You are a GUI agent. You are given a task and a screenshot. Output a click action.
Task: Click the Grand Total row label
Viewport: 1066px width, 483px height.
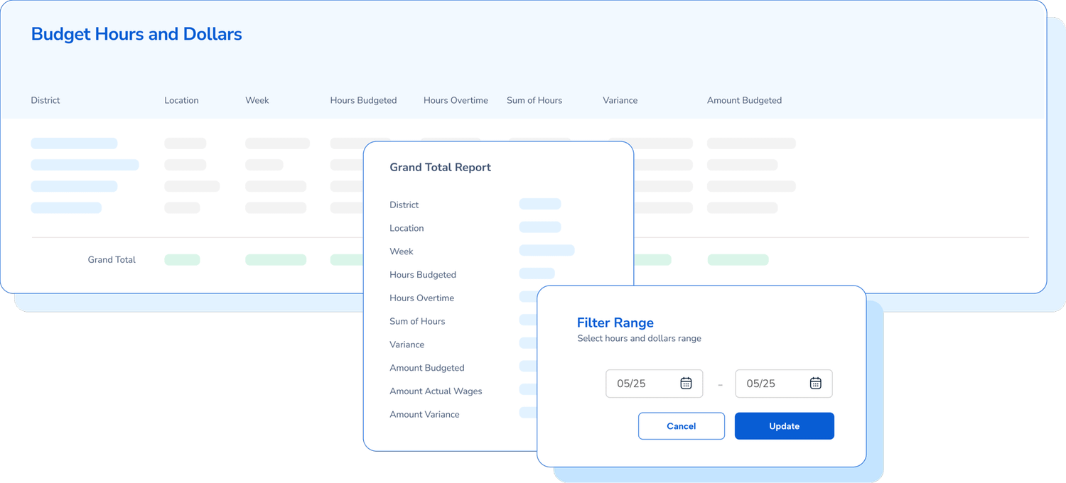coord(112,260)
